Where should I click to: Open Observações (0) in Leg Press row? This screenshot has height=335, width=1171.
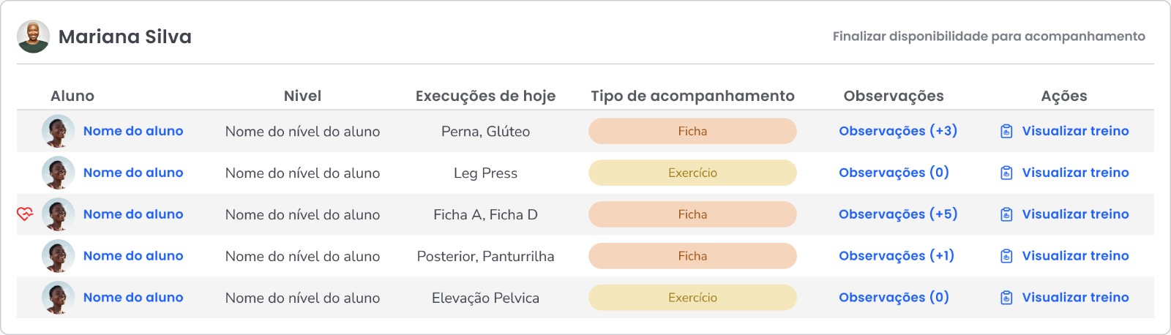(893, 173)
